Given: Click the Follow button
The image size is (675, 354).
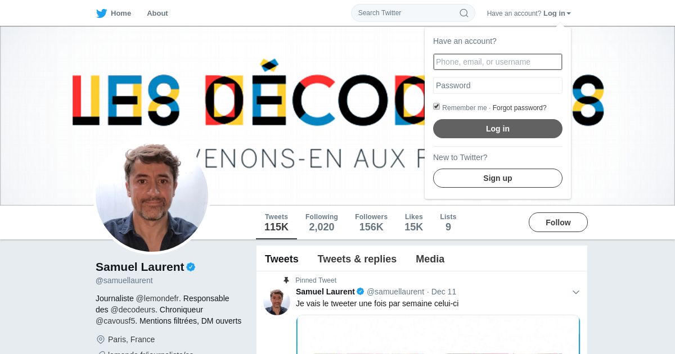Looking at the screenshot, I should 558,223.
